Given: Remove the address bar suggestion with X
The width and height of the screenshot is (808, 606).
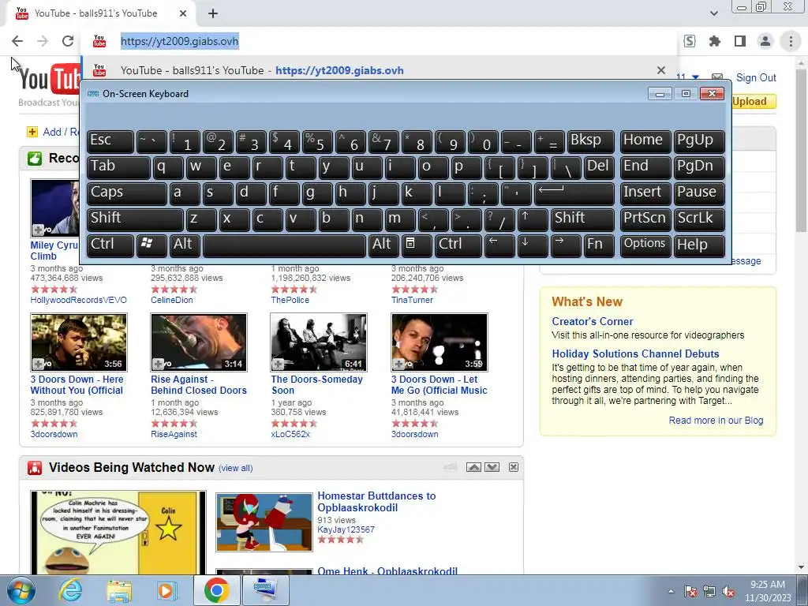Looking at the screenshot, I should coord(661,70).
